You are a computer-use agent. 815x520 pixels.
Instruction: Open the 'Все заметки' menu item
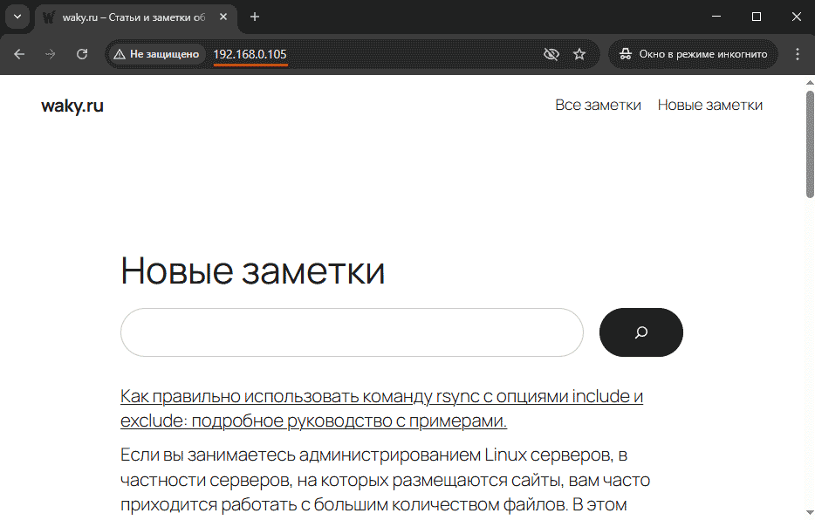(598, 105)
